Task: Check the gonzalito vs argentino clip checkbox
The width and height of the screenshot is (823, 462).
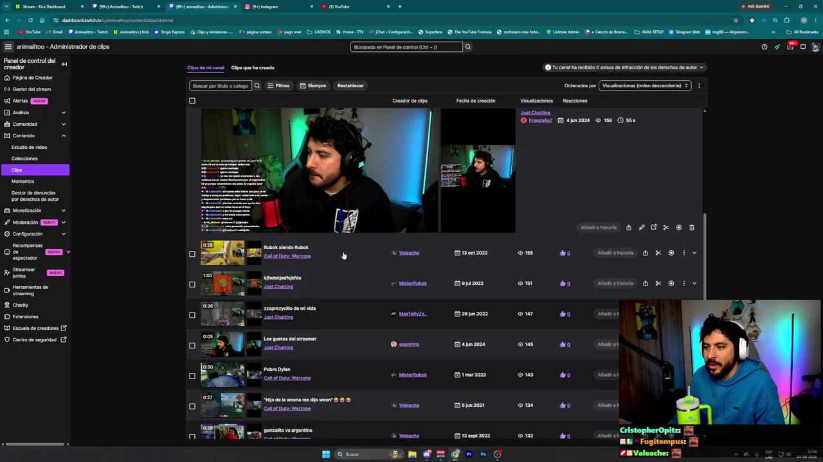Action: pos(192,436)
